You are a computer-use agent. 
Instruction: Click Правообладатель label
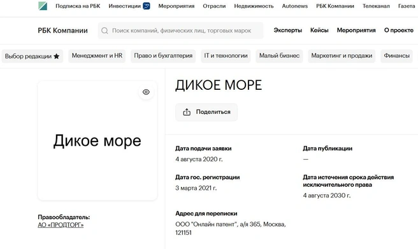[x=64, y=217]
